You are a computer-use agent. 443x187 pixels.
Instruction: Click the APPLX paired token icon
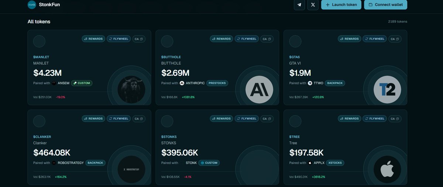(310, 163)
